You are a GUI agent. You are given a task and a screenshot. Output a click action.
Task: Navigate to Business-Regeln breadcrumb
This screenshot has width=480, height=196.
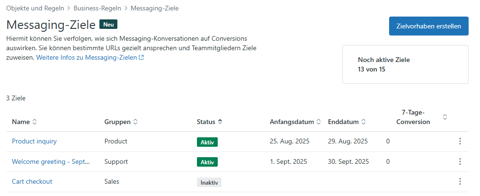coord(97,8)
